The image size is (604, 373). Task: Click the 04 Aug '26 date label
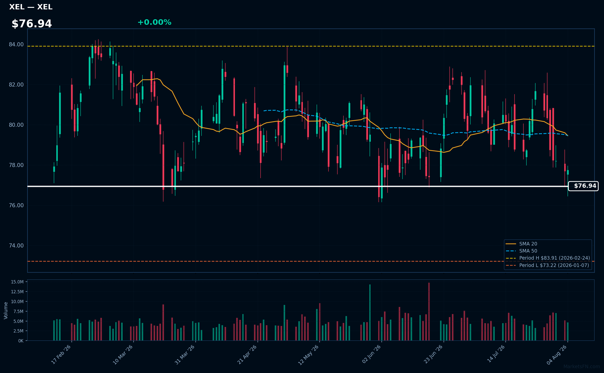coord(557,355)
